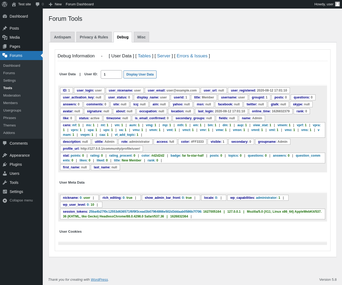The width and height of the screenshot is (342, 285).
Task: Click the WordPress logo icon
Action: 4,4
